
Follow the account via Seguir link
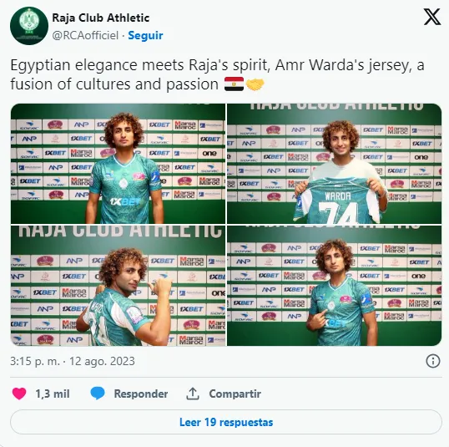pyautogui.click(x=145, y=36)
